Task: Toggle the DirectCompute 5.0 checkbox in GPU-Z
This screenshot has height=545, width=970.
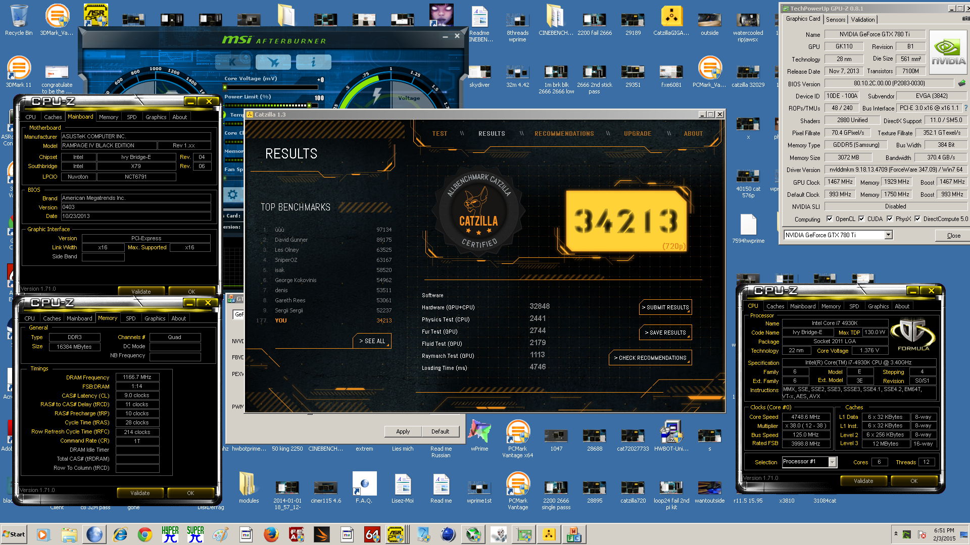Action: pos(917,219)
